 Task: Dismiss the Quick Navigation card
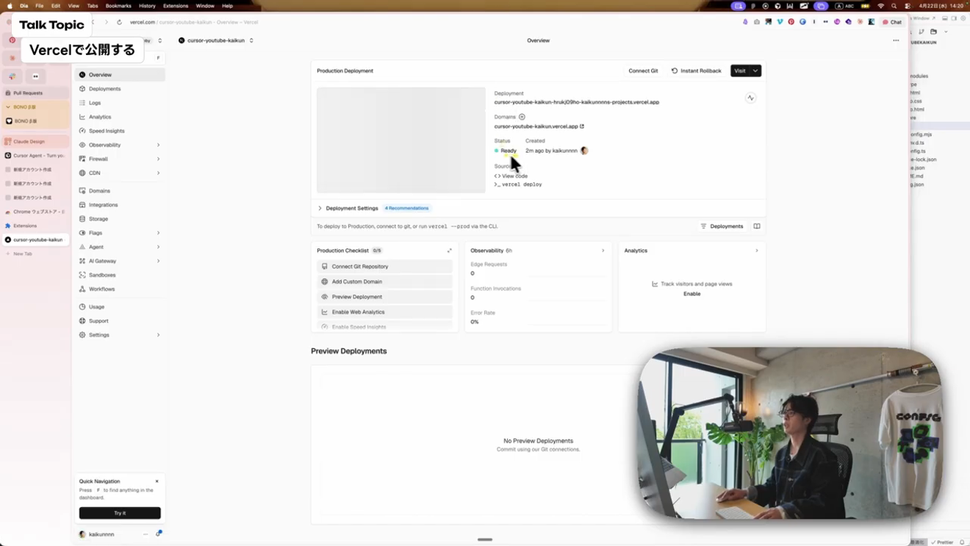157,481
